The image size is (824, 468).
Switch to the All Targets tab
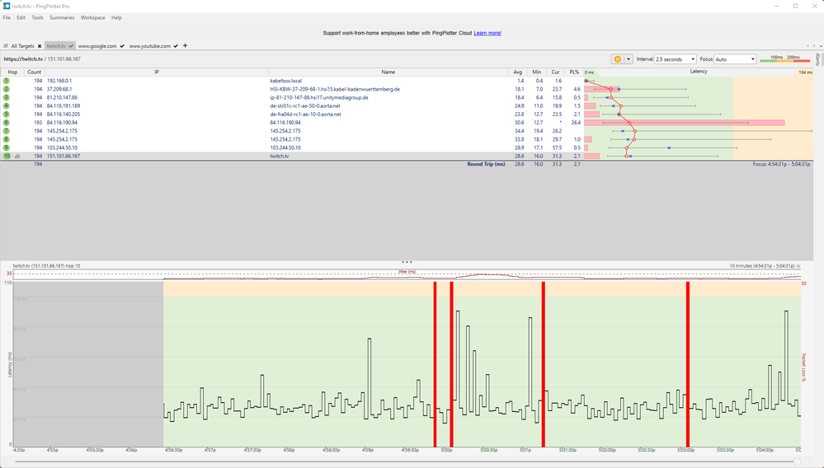tap(22, 46)
